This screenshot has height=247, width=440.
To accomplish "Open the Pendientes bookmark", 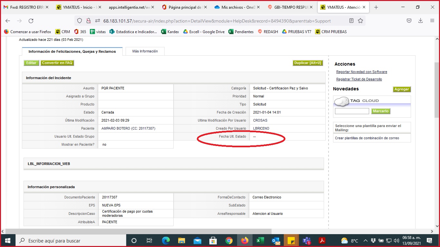I will (241, 32).
